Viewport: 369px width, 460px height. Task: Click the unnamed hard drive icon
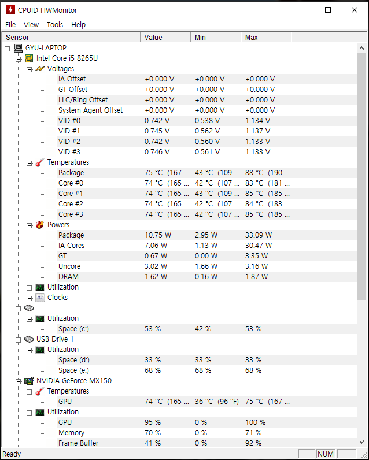click(29, 308)
